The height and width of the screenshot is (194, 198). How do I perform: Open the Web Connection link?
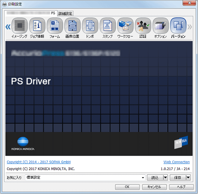[x=177, y=162]
